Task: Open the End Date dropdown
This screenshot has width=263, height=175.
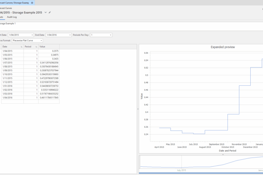Action: coord(70,35)
